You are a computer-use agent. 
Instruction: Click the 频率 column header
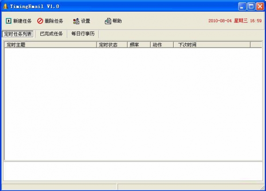(x=139, y=45)
